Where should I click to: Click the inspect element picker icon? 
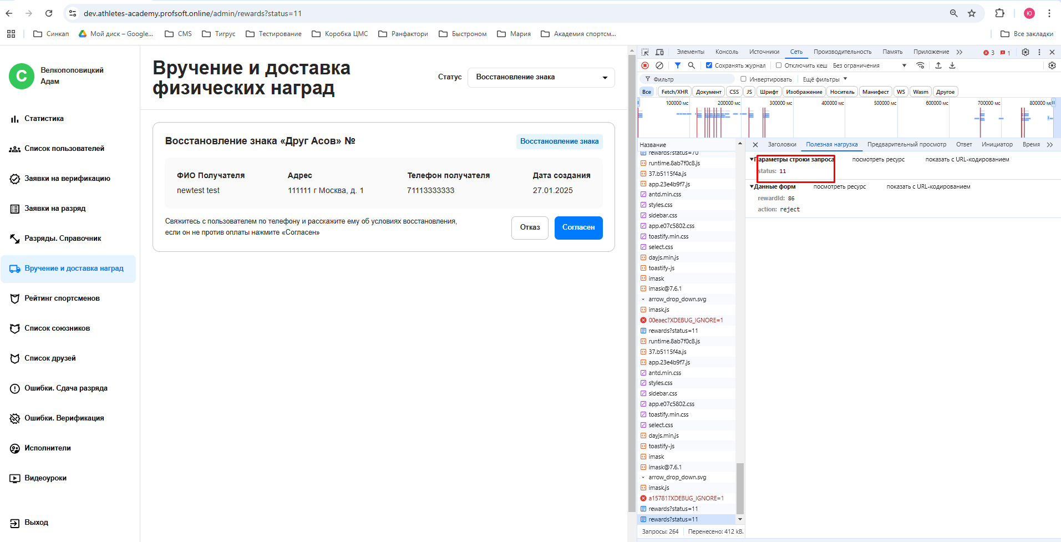coord(645,52)
